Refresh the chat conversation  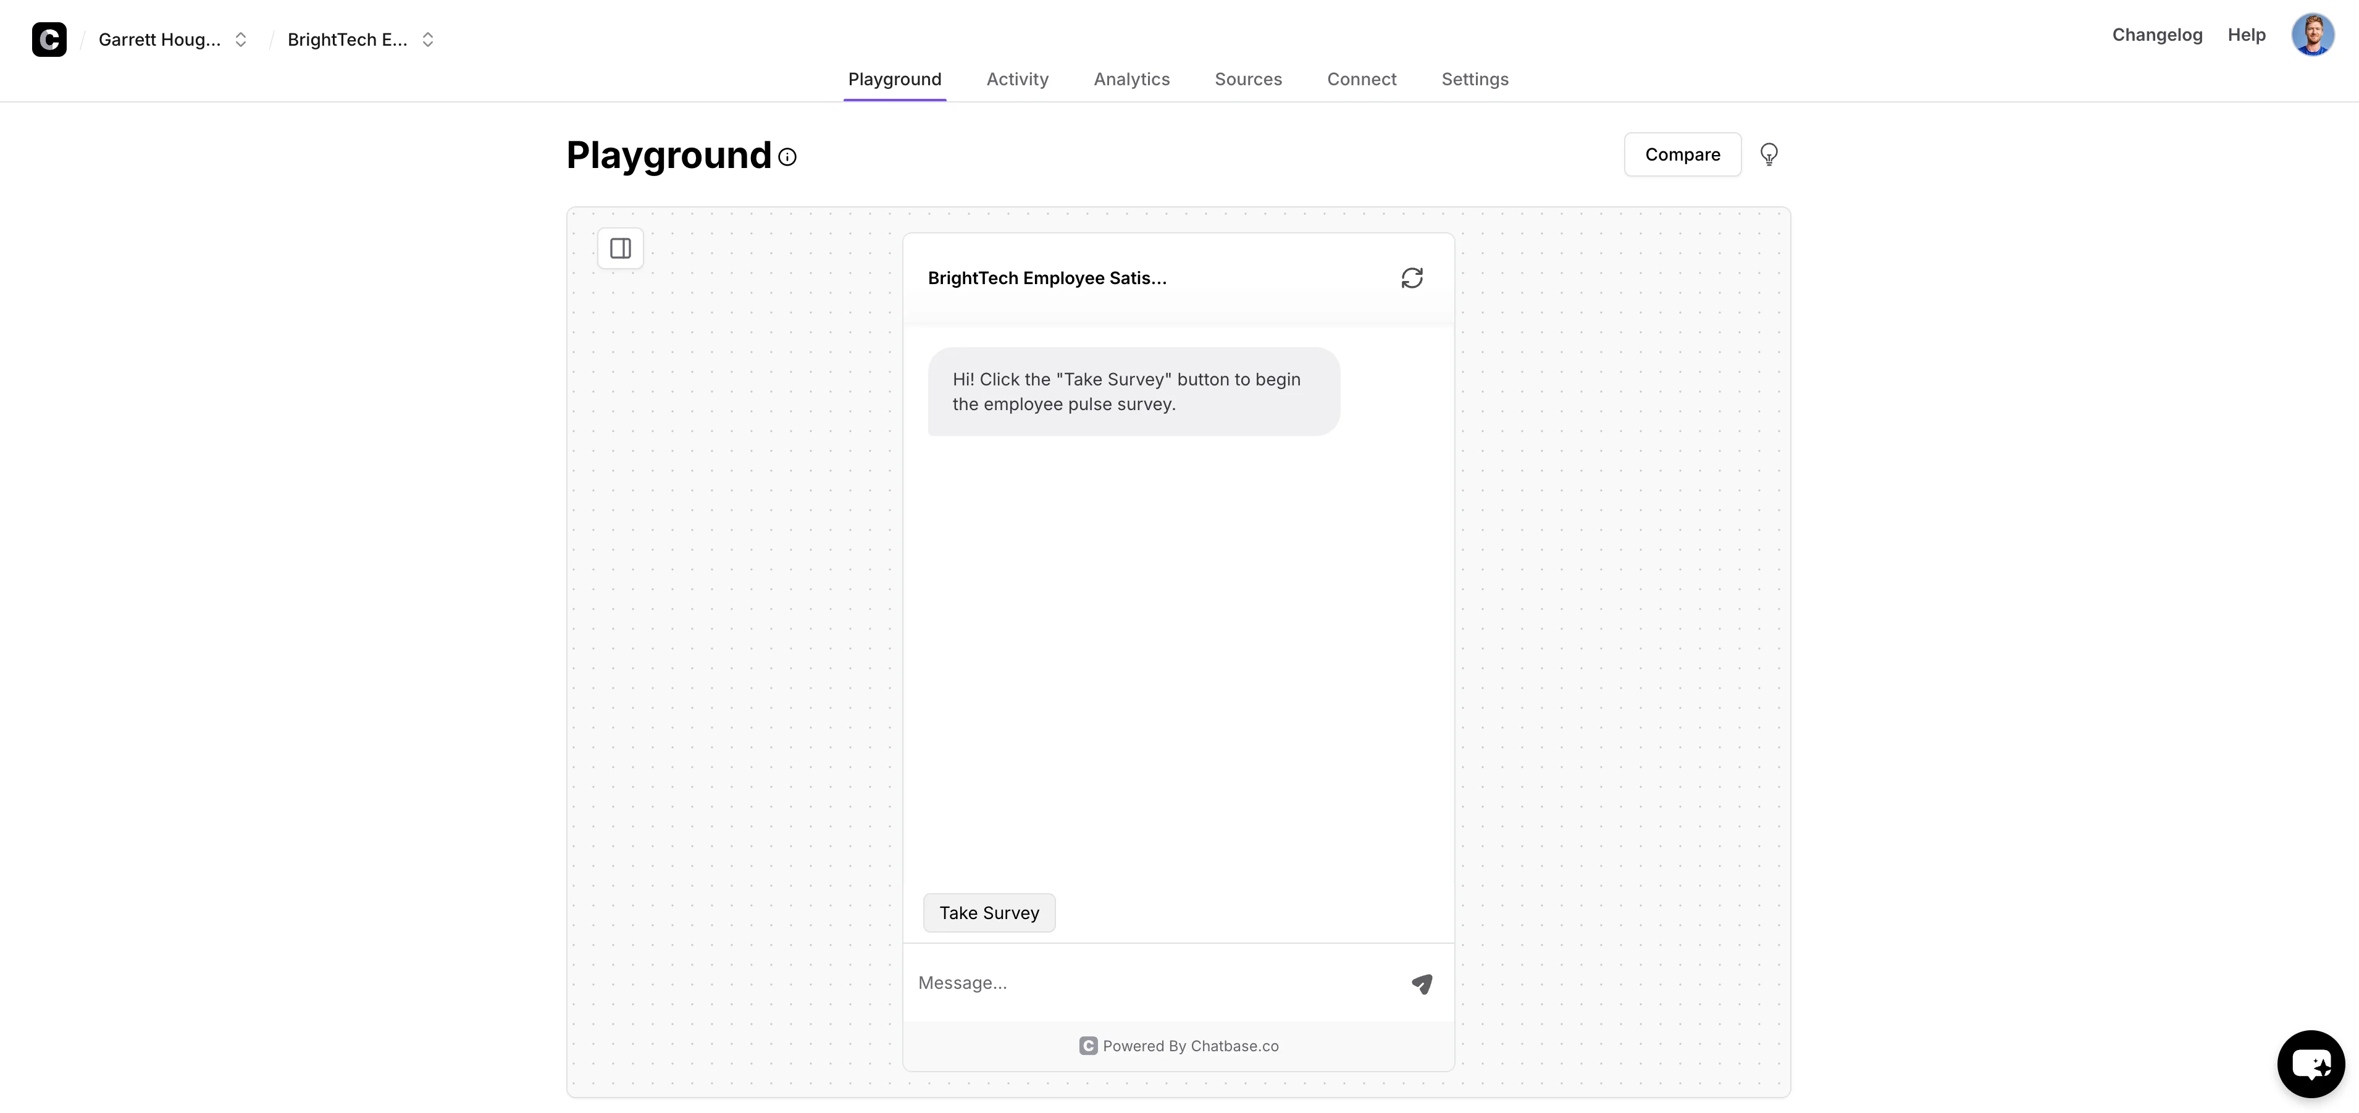tap(1411, 277)
